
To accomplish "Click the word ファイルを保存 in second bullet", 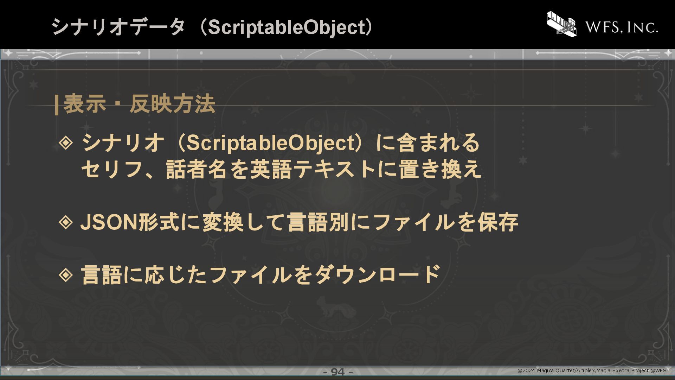I will (x=445, y=222).
